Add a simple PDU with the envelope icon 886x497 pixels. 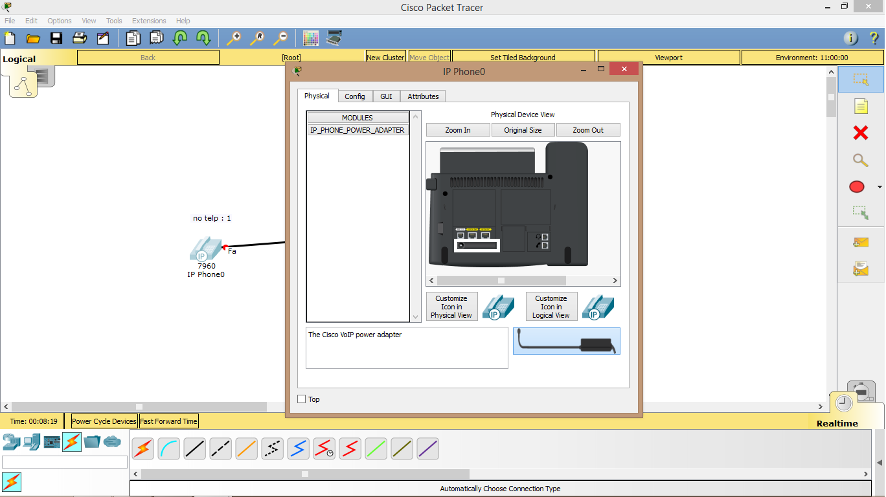point(861,242)
